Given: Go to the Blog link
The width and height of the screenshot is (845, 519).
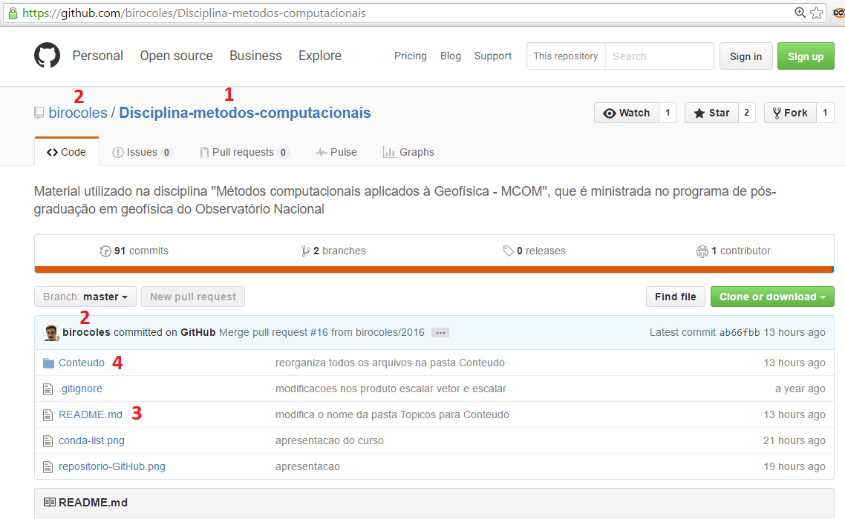Looking at the screenshot, I should 451,56.
